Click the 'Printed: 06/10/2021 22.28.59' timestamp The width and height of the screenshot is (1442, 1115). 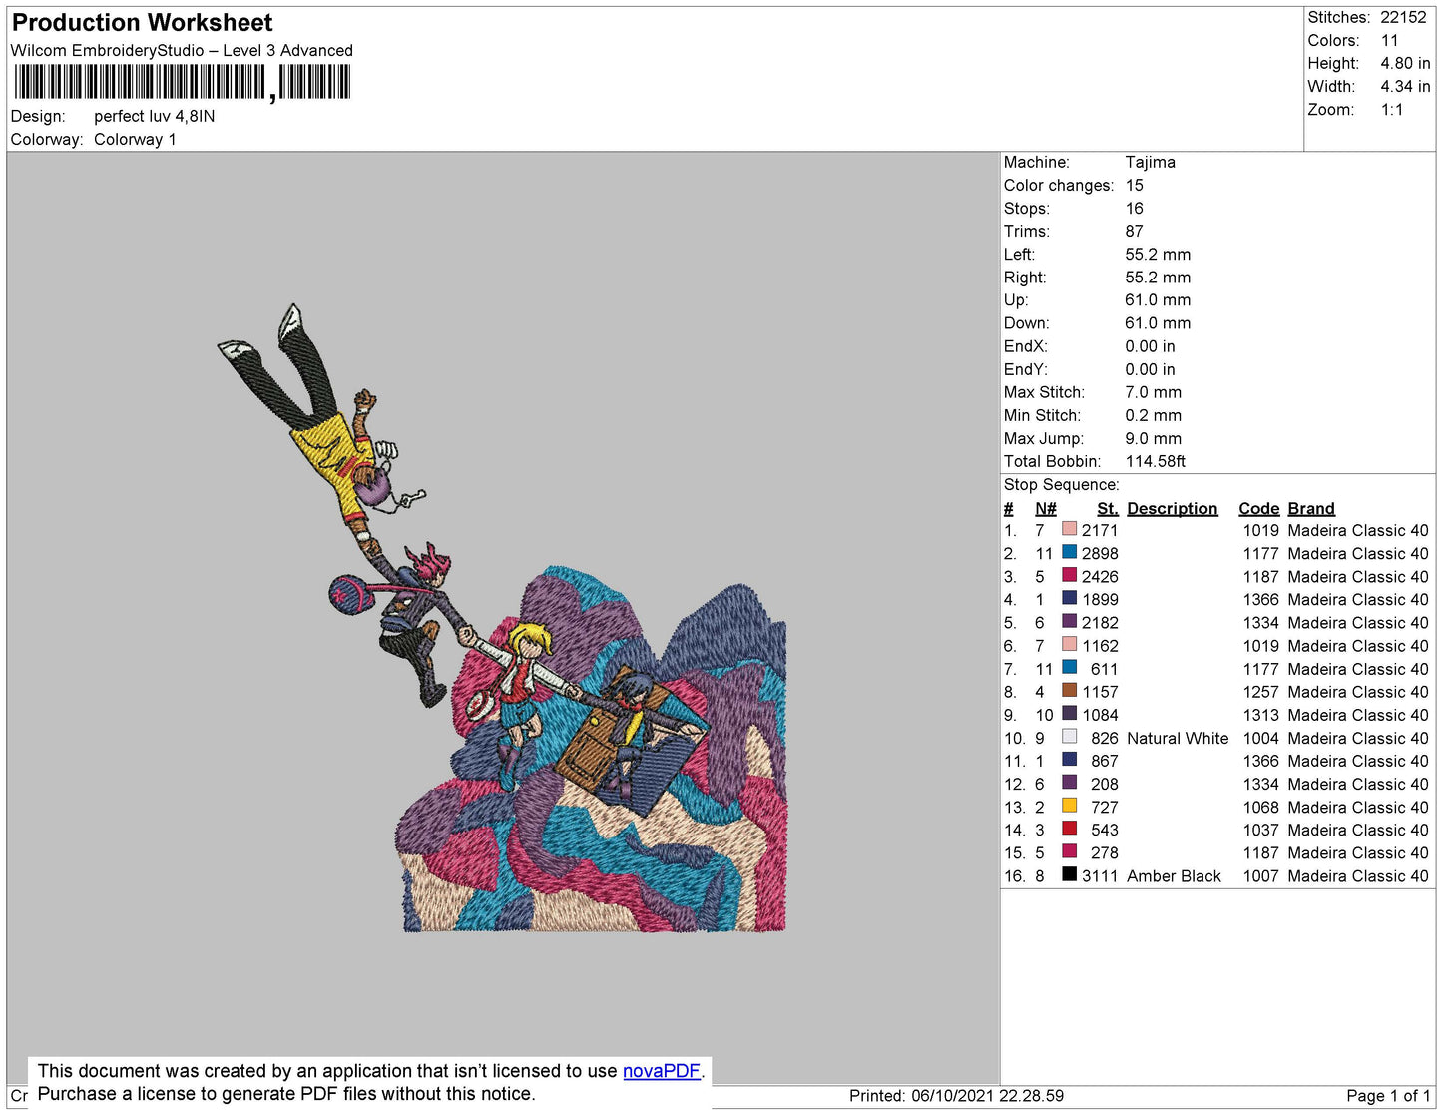(956, 1096)
